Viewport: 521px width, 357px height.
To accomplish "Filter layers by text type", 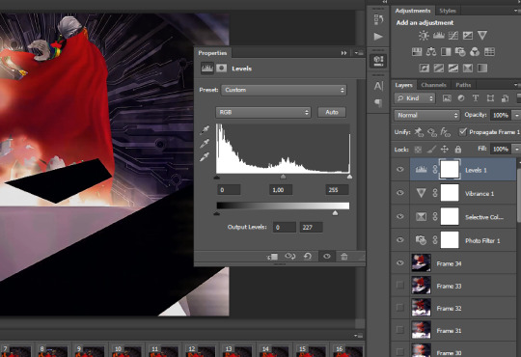I will coord(476,98).
